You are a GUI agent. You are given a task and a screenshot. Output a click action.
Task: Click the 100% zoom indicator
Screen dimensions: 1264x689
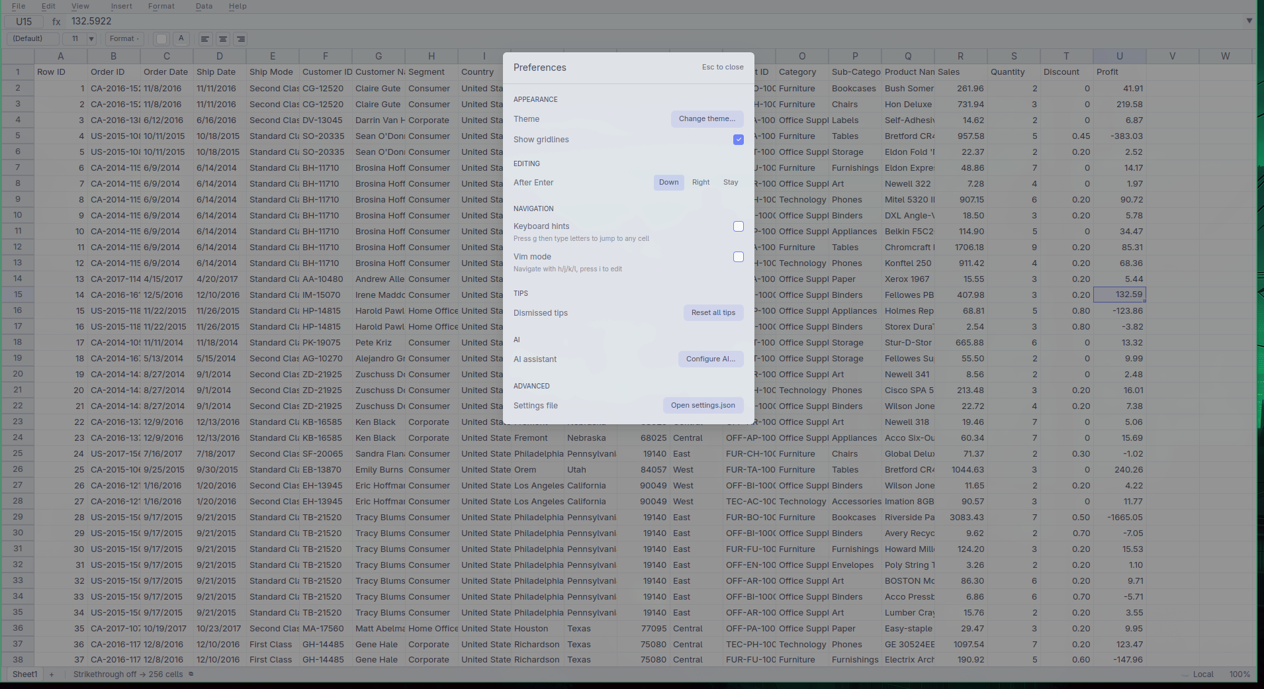(1240, 674)
